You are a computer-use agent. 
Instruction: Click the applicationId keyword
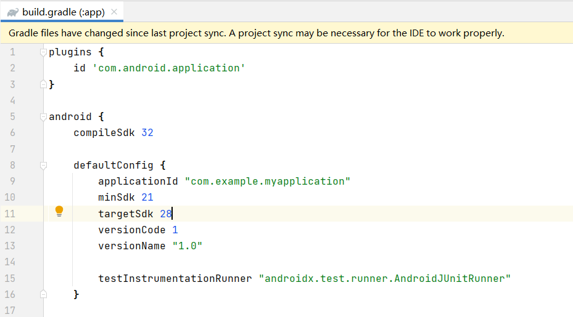tap(138, 182)
